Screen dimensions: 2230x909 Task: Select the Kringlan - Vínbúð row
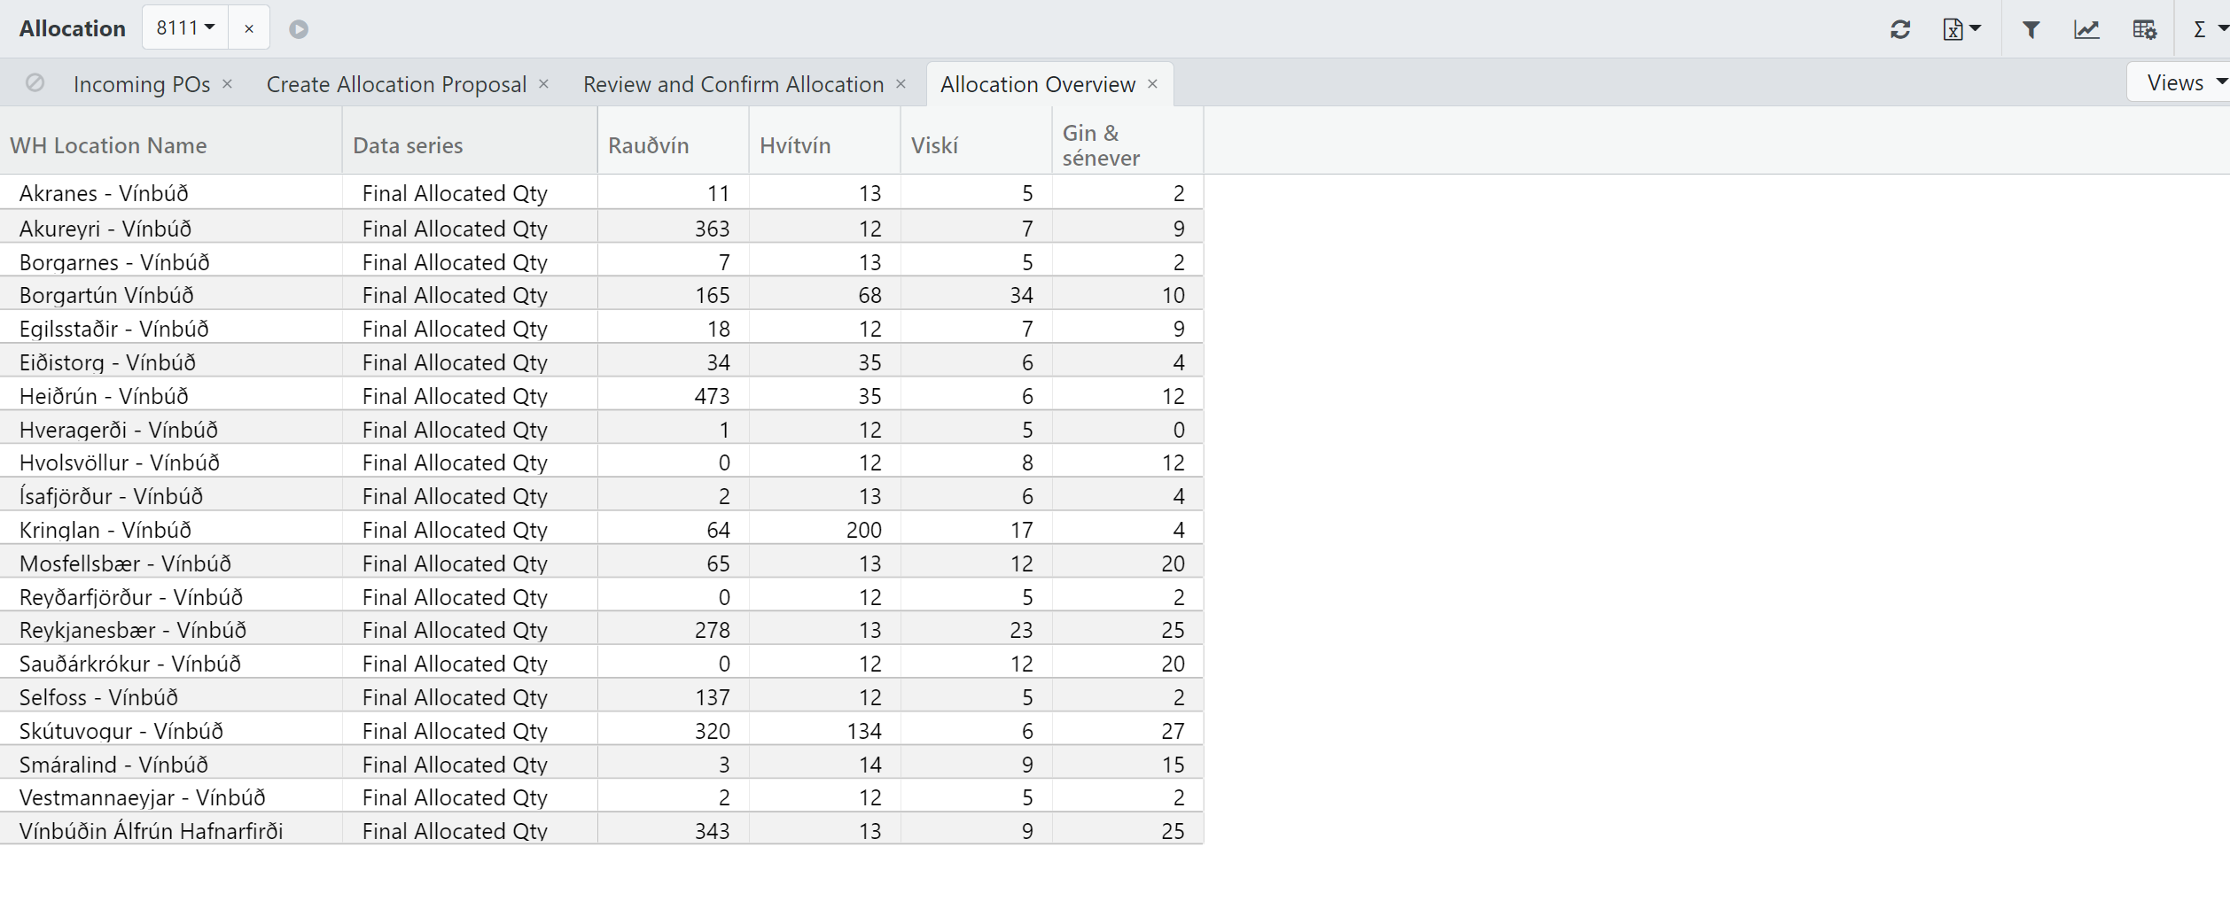(x=105, y=530)
